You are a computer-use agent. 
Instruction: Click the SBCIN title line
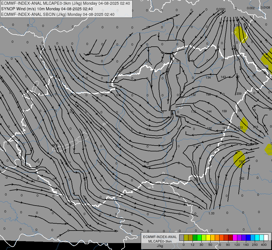coord(58,14)
